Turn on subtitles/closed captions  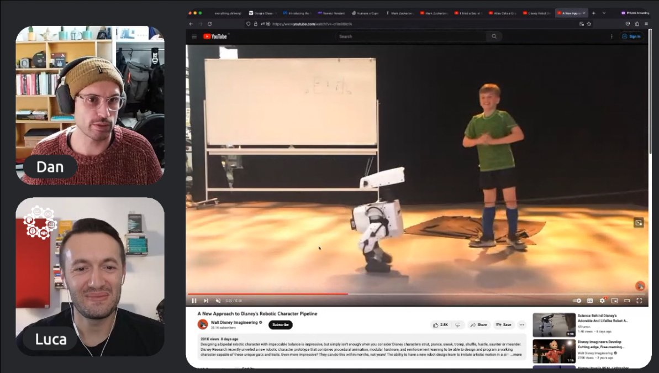pos(590,301)
